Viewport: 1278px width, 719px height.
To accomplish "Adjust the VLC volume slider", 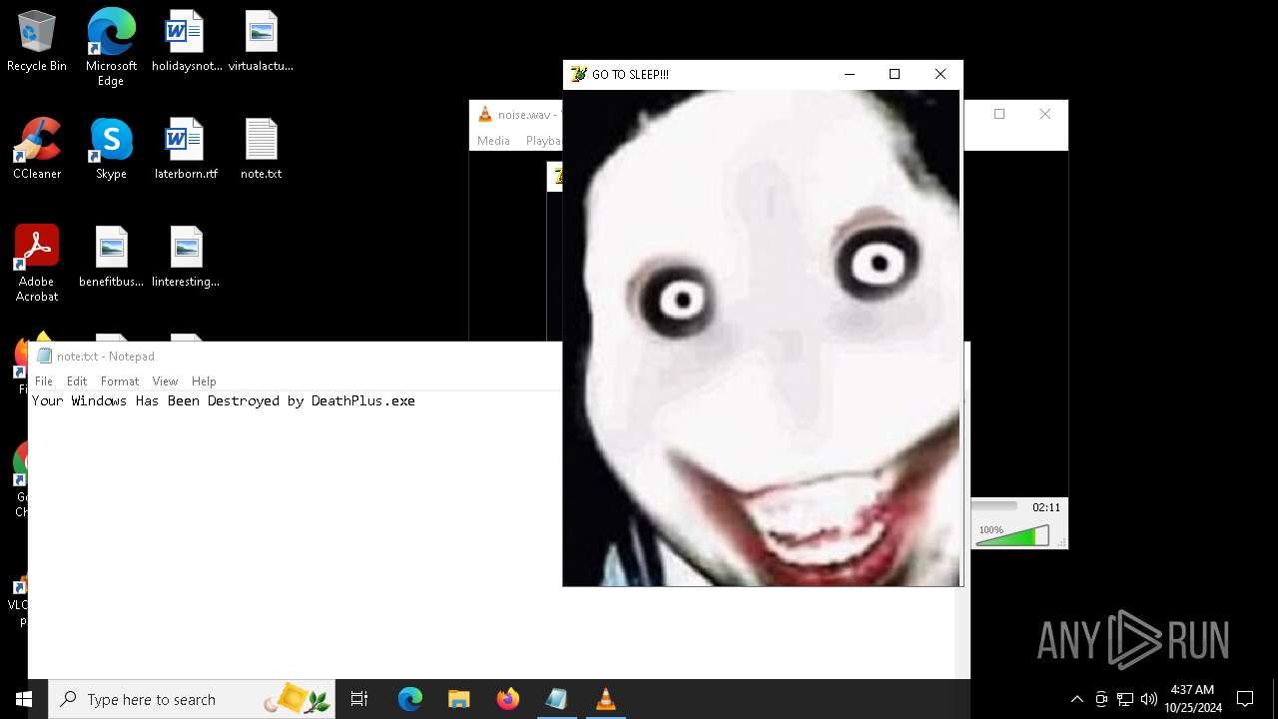I will [x=1012, y=536].
